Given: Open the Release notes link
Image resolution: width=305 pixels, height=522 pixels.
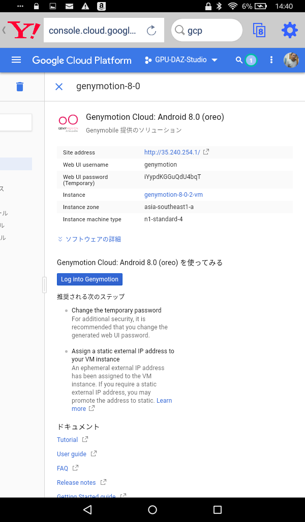Looking at the screenshot, I should [76, 483].
